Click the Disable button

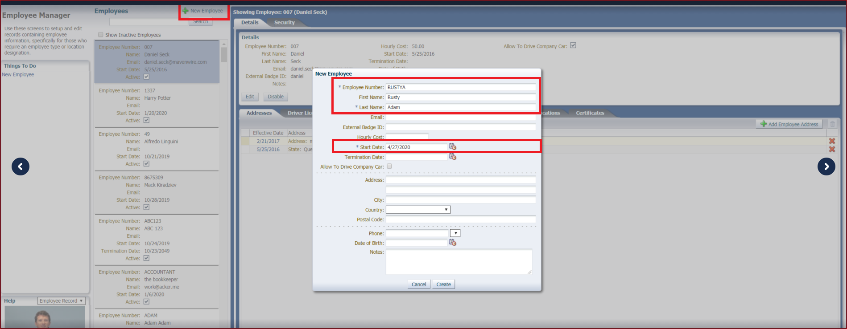[x=276, y=97]
